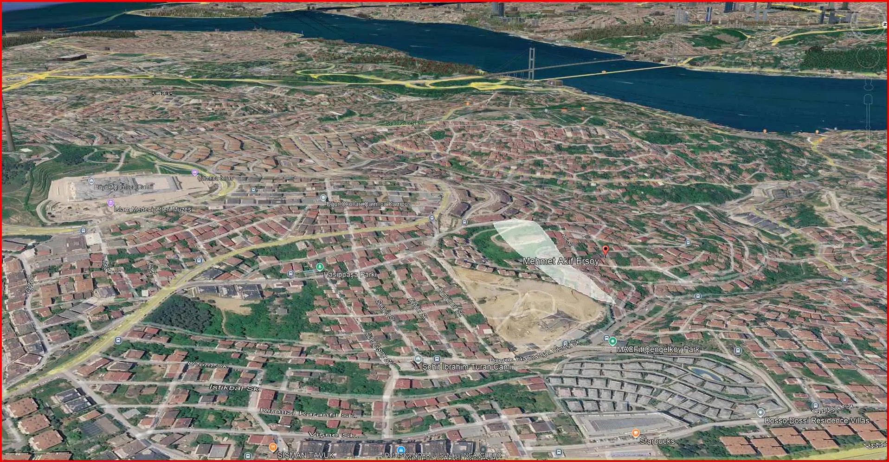Click the İslam Medeniyetleri Müzesi label
The width and height of the screenshot is (889, 462).
[x=153, y=210]
